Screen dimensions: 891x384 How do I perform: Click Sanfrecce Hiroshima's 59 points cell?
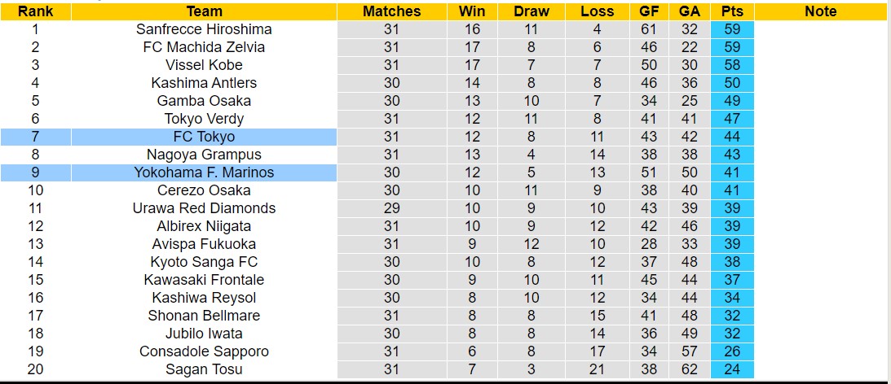(731, 29)
